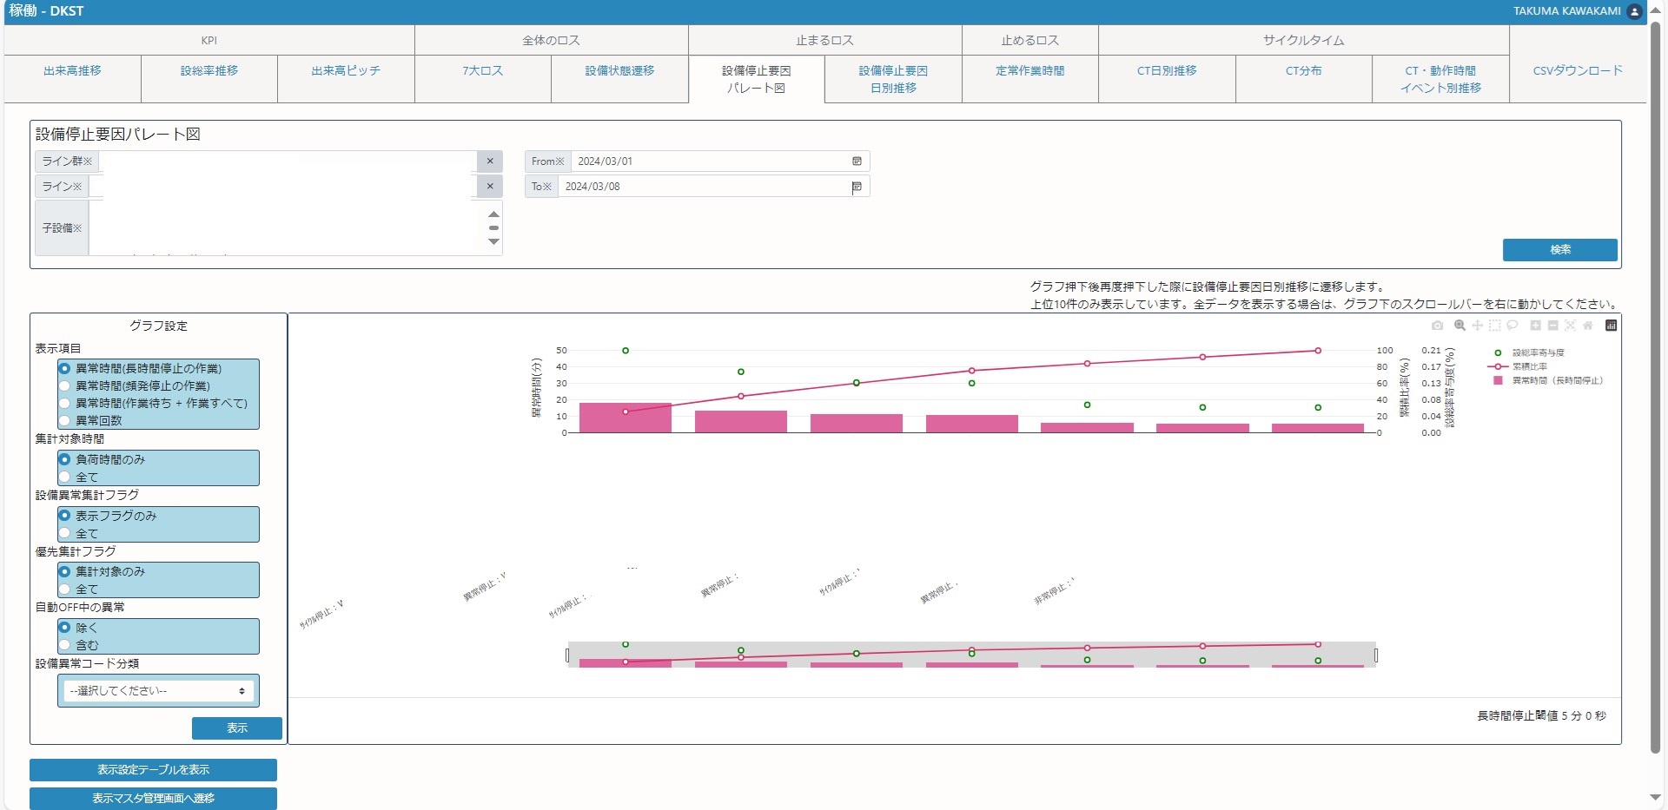
Task: Pick the lasso select tool in chart toolbar
Action: point(1512,326)
